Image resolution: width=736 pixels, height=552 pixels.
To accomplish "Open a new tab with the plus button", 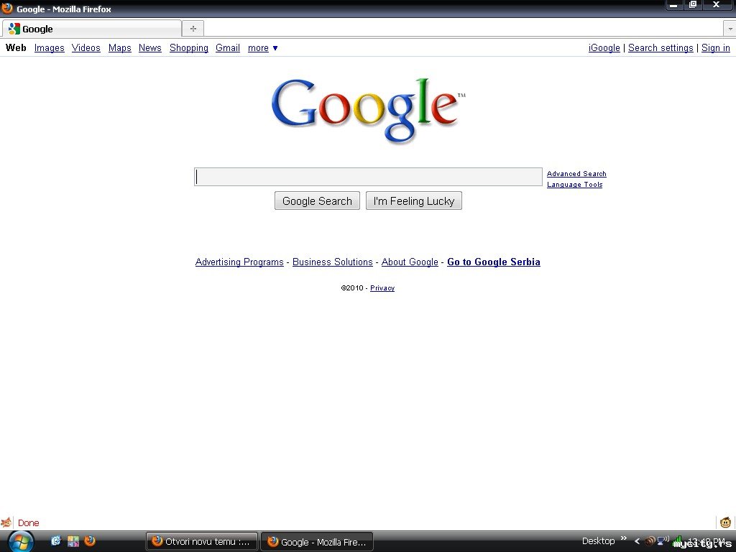I will pos(193,29).
